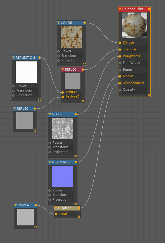The image size is (165, 243).
Task: Click the resize icon on red REFLEC mix node
Action: (83, 101)
